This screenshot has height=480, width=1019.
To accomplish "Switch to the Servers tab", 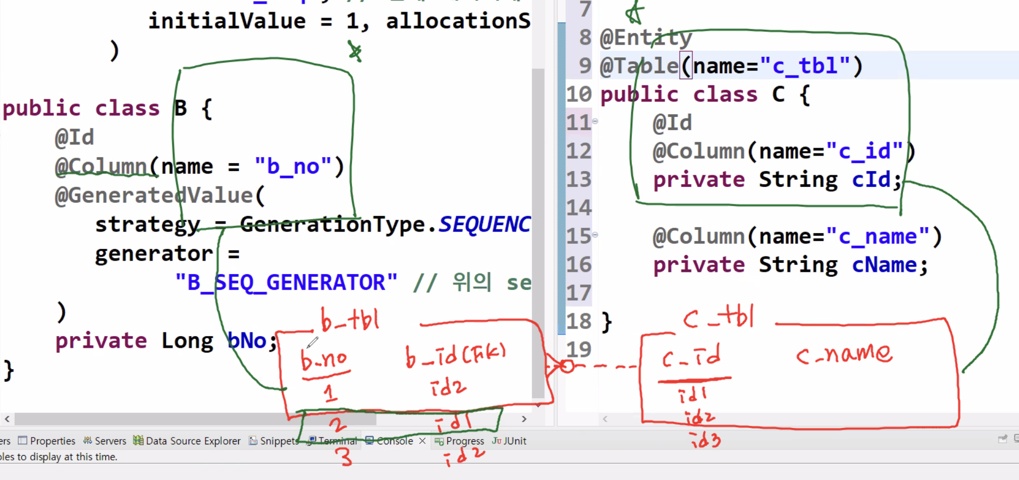I will pos(105,441).
